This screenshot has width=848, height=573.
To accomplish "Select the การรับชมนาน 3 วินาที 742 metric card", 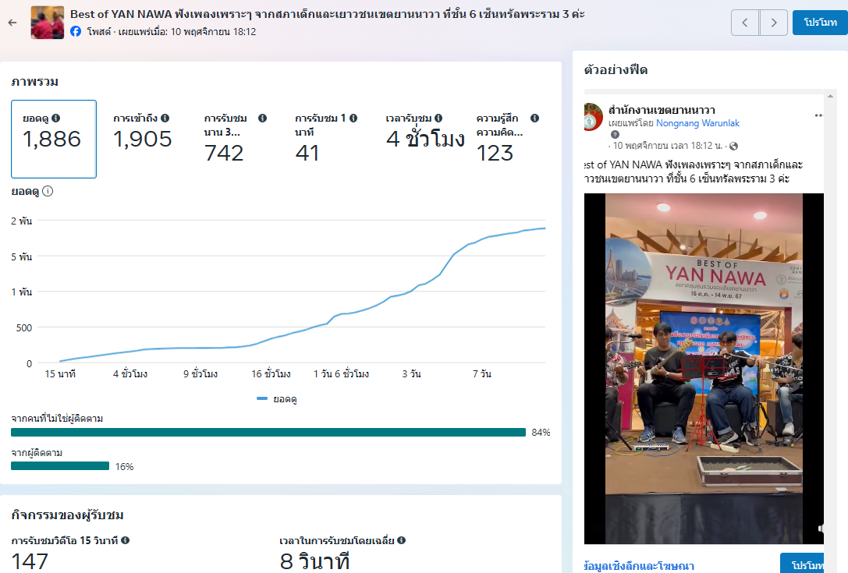I will pos(236,139).
